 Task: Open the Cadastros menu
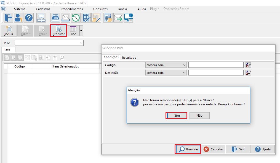pos(43,9)
